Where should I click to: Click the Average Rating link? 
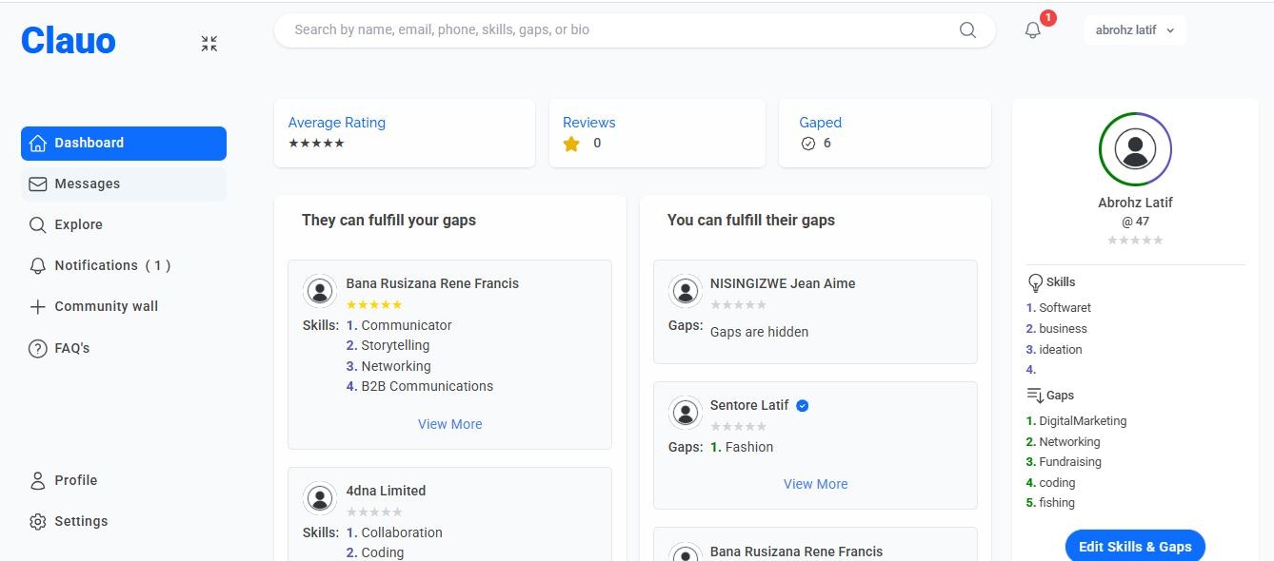coord(337,123)
